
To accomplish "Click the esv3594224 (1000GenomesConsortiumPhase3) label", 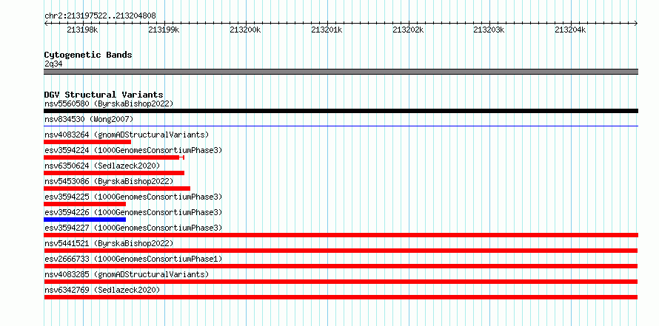I will click(x=133, y=150).
